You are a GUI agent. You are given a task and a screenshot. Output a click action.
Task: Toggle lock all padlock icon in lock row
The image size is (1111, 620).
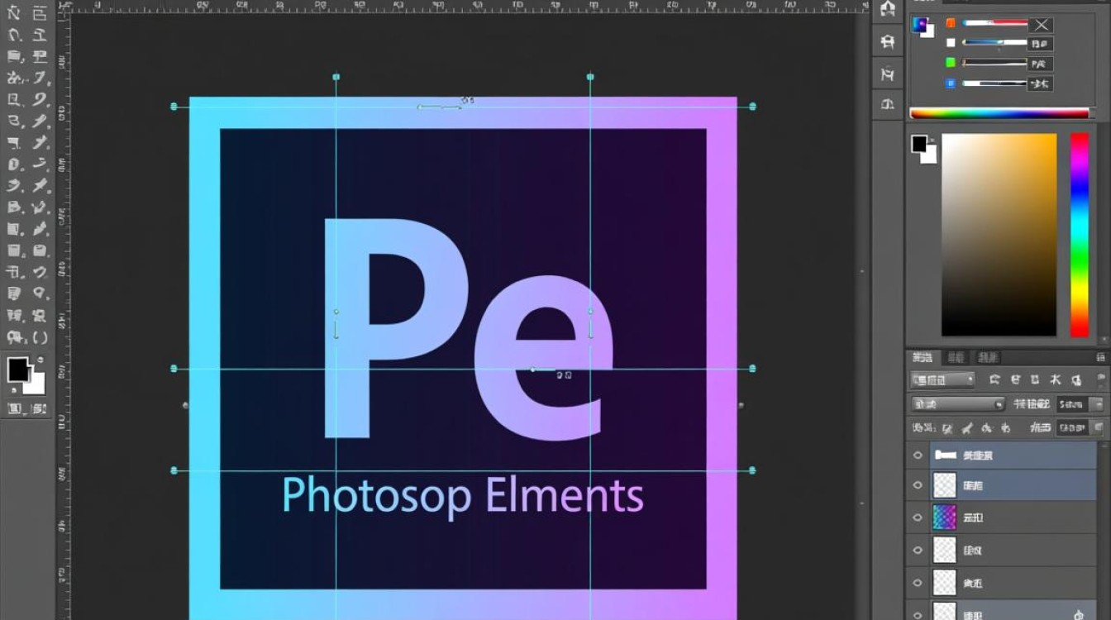click(x=1005, y=428)
